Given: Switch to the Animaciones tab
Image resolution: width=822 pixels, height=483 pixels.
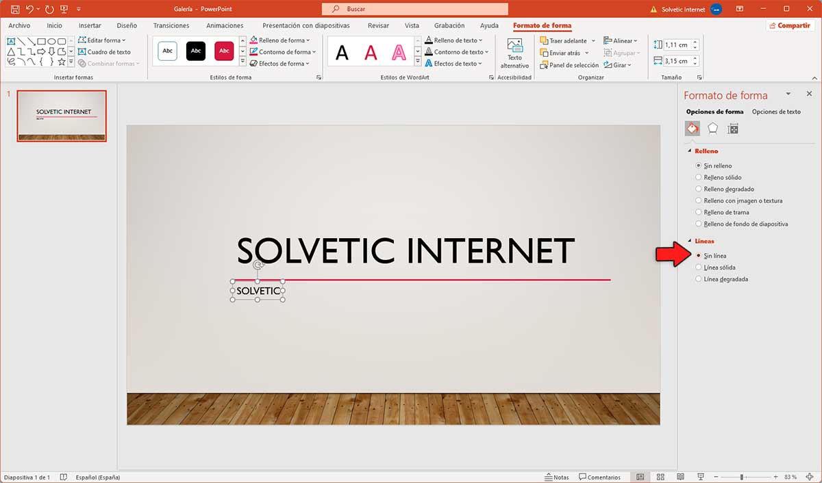Looking at the screenshot, I should point(225,25).
